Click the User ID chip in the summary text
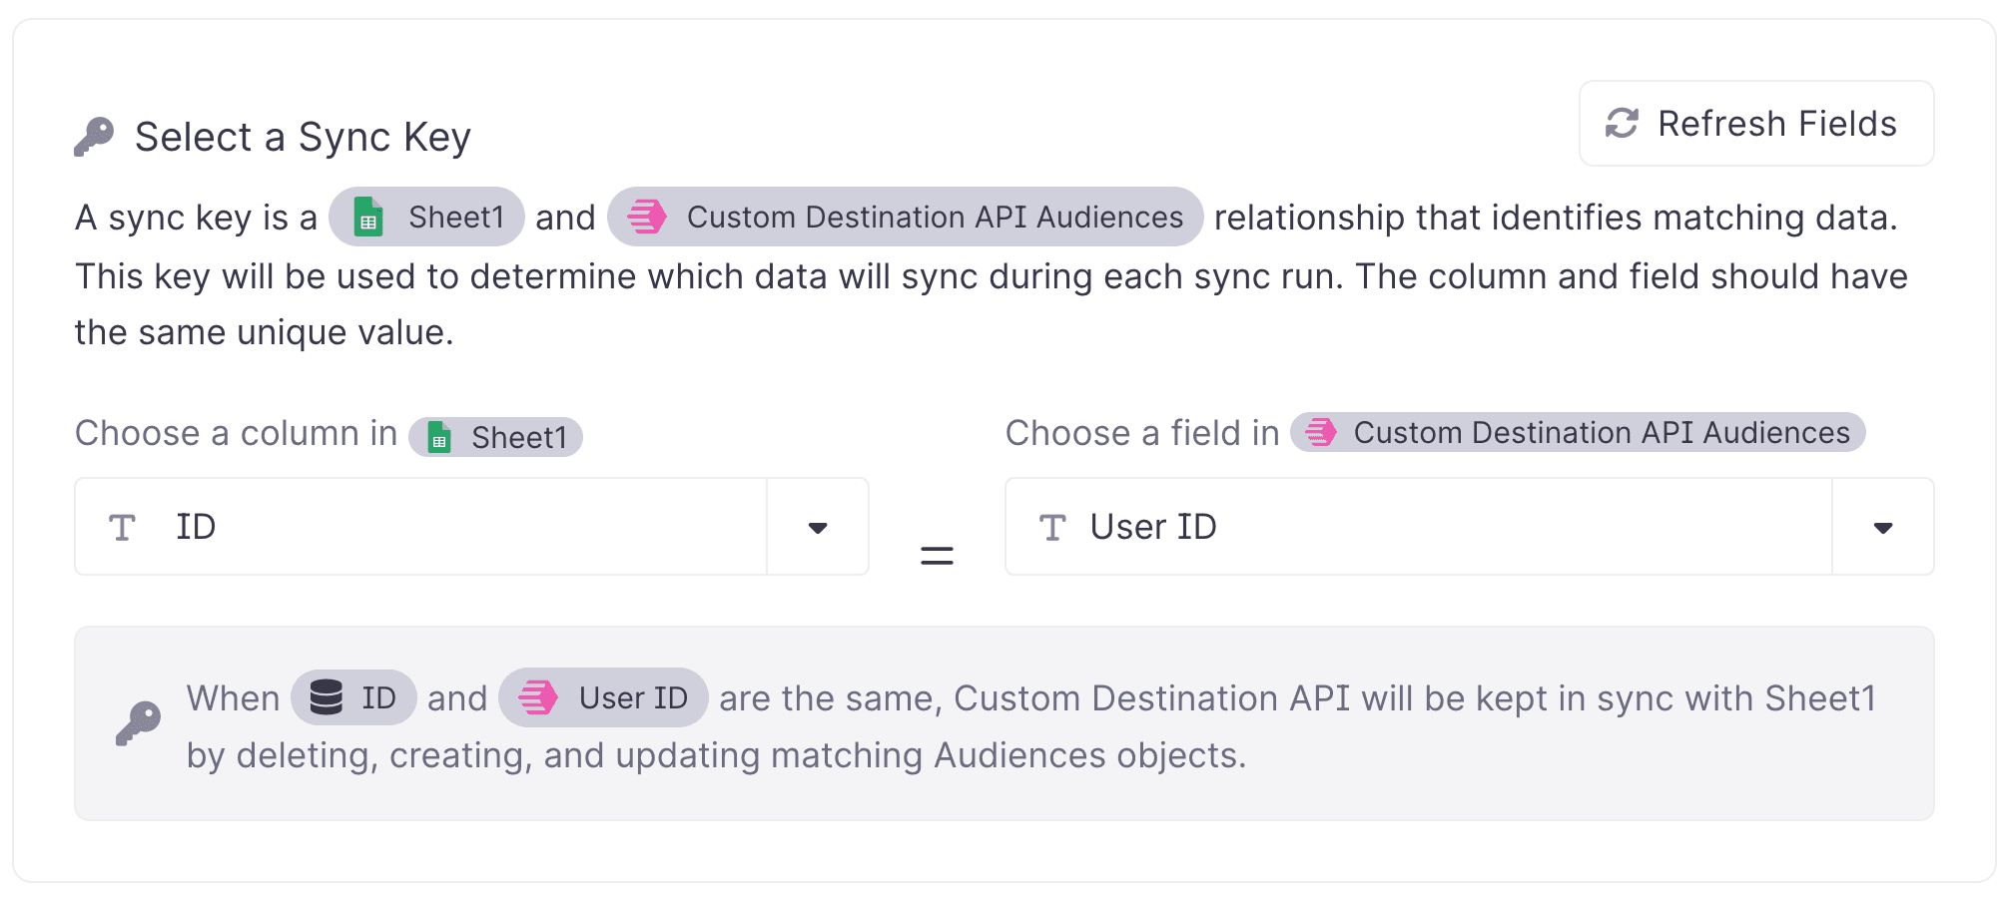The width and height of the screenshot is (2011, 900). click(603, 697)
